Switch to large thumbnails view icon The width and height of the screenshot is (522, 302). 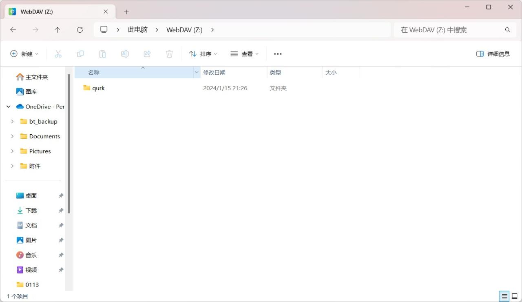coord(515,296)
